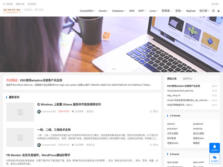Expand the Database menu
The width and height of the screenshot is (223, 167).
pos(119,11)
